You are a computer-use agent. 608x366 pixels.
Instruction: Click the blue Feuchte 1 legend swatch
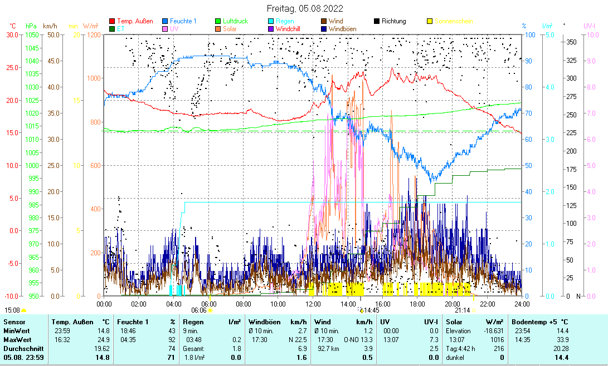point(165,21)
